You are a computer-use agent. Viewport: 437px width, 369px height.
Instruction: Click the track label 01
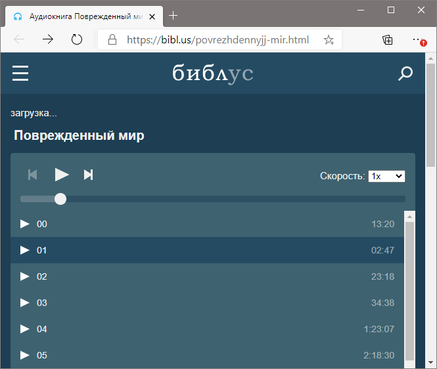(42, 250)
